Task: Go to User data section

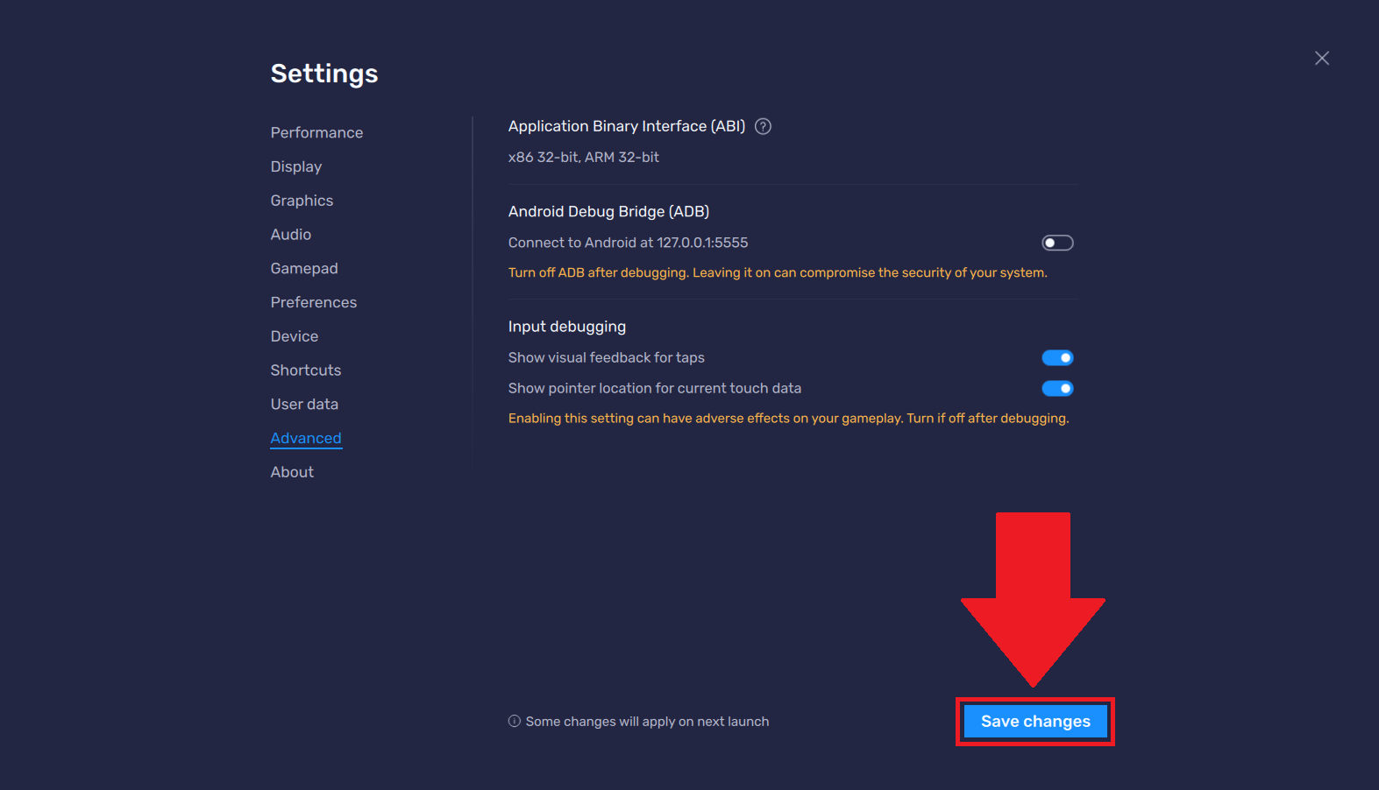Action: click(304, 404)
